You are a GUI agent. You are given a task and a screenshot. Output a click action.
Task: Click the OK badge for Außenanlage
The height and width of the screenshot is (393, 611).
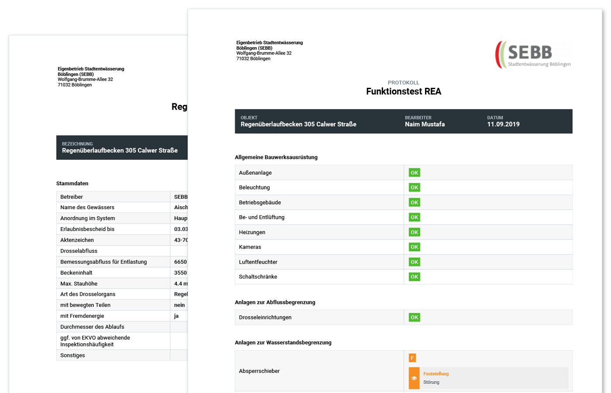coord(414,172)
